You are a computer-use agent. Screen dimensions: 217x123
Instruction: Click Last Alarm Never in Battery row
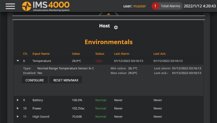tap(118, 100)
